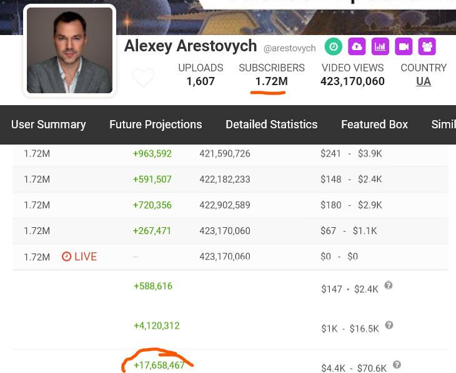This screenshot has height=373, width=456.
Task: Open the purple bar chart icon
Action: click(x=380, y=46)
